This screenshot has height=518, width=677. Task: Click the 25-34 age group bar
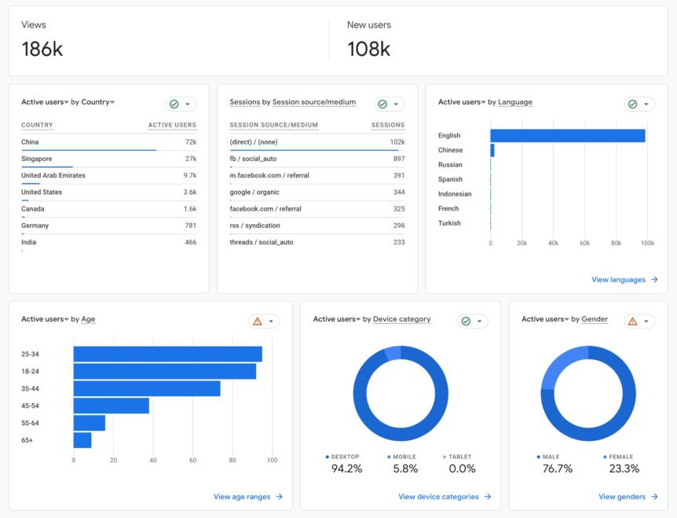point(167,355)
